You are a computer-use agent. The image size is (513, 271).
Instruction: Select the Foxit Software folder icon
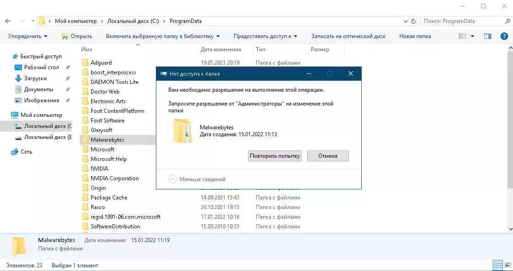[x=85, y=121]
